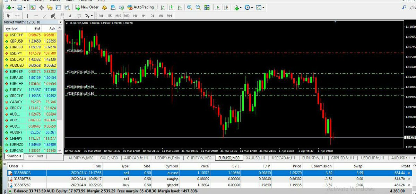Viewport: 416px width, 194px height.
Task: Switch to D1 timeframe
Action: coord(152,16)
